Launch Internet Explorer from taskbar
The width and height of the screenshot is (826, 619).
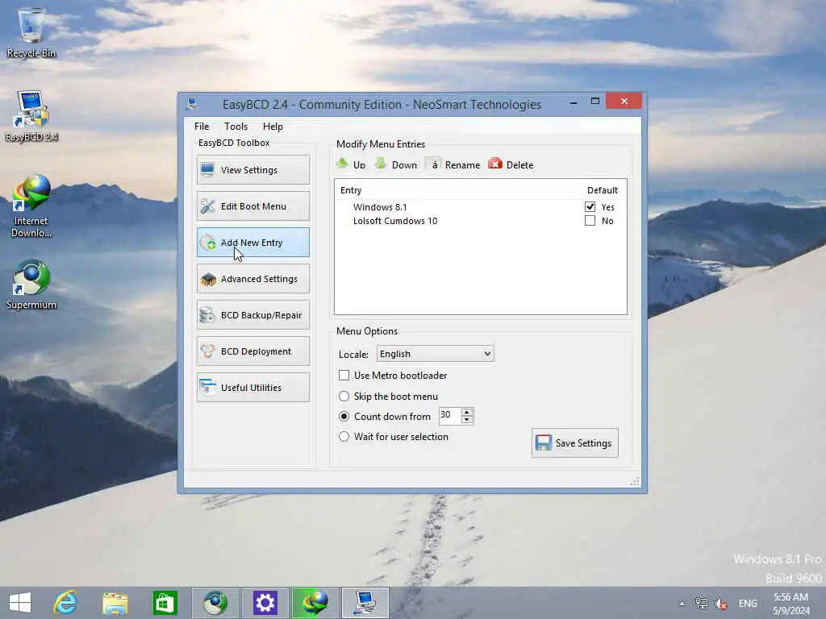(65, 603)
